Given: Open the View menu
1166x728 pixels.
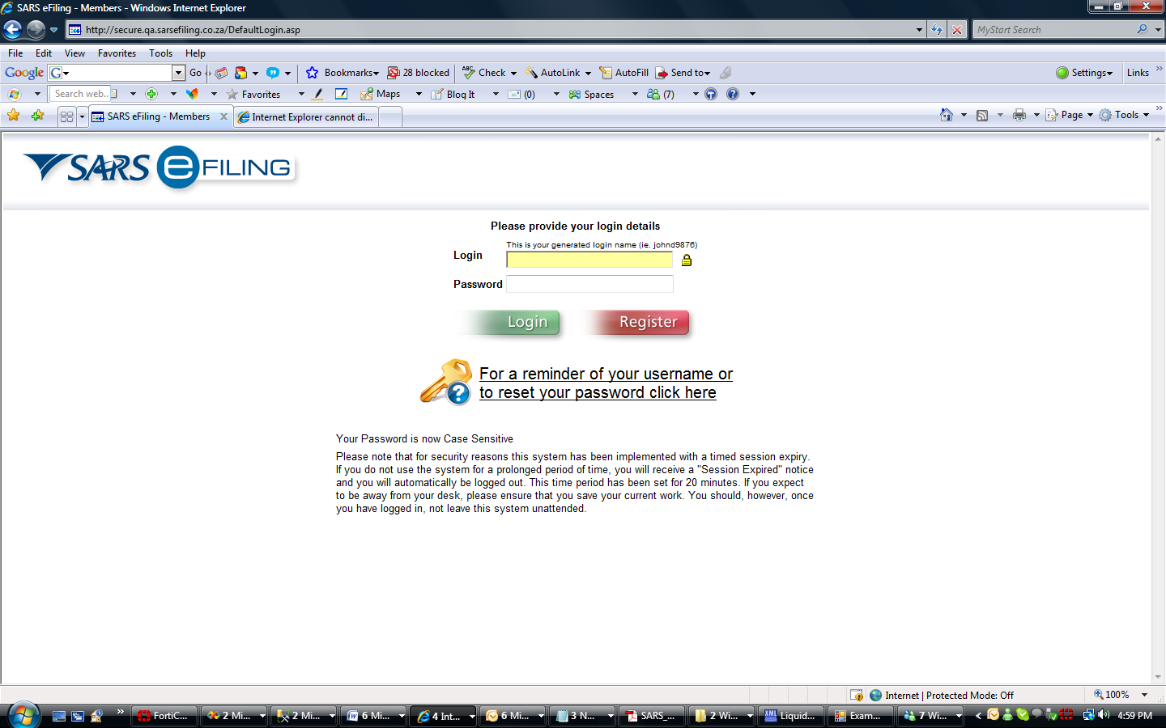Looking at the screenshot, I should point(74,53).
